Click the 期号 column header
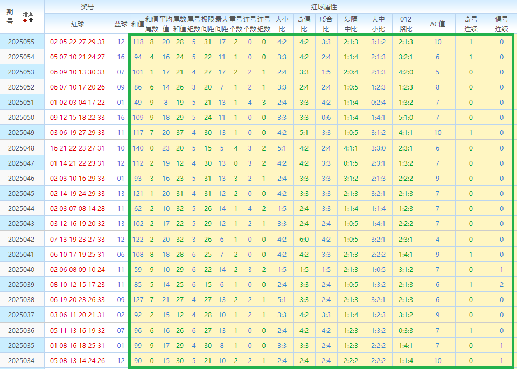Viewport: 517px width, 369px height. pyautogui.click(x=10, y=17)
